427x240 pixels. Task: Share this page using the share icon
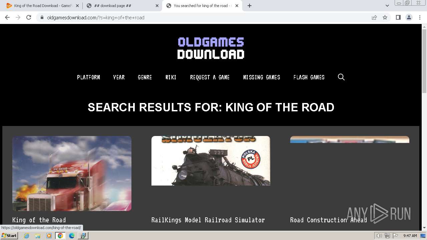[374, 17]
